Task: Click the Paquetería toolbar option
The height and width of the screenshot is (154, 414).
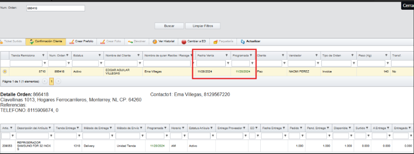Action: pos(223,42)
